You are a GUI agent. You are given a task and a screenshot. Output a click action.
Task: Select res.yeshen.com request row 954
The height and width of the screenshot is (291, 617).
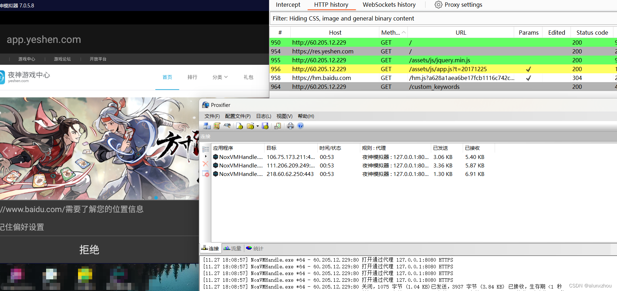[443, 51]
